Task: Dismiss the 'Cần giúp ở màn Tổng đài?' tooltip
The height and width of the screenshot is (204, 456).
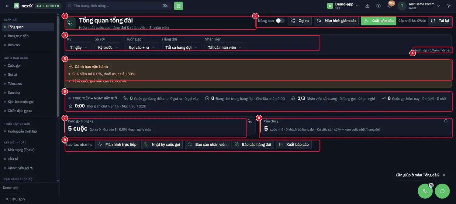Action: coord(444,175)
